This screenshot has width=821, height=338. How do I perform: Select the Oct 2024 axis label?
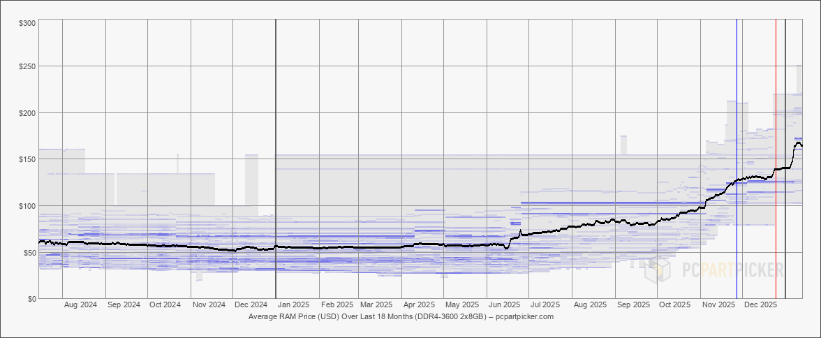165,304
